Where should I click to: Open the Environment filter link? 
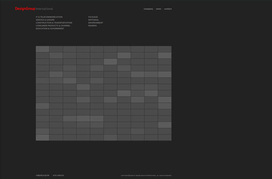(x=96, y=23)
